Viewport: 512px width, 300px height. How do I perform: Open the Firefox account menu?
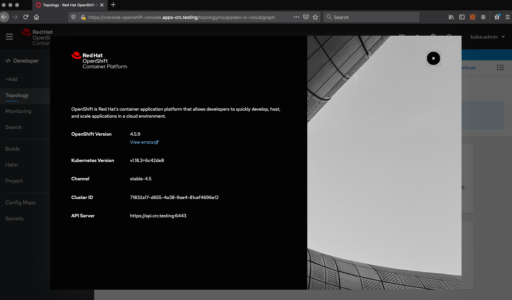[483, 17]
